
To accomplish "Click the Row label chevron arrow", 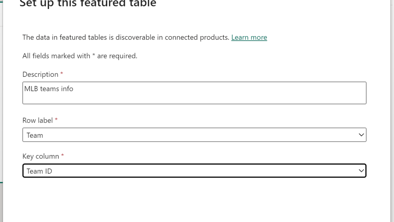I will pyautogui.click(x=361, y=135).
